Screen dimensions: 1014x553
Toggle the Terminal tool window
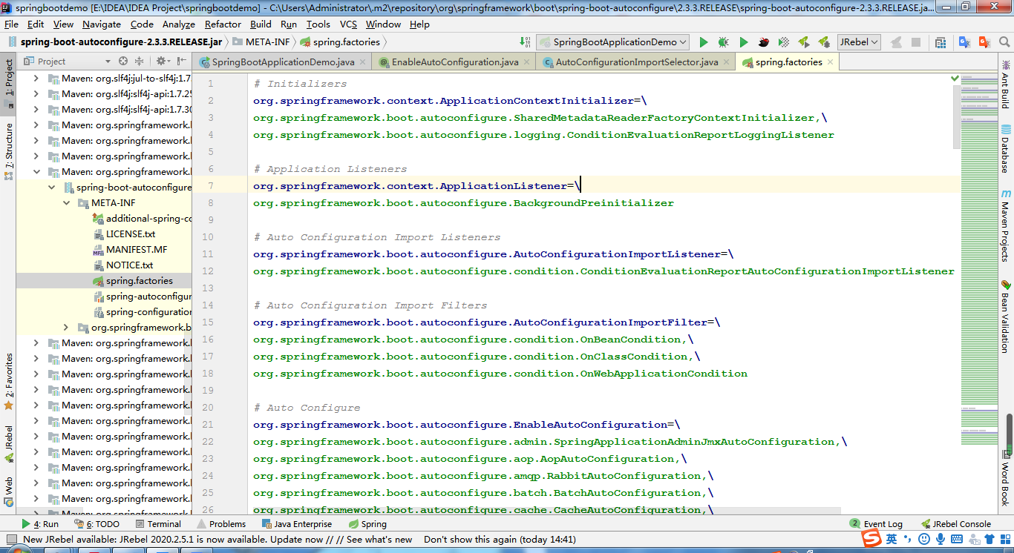click(x=157, y=523)
